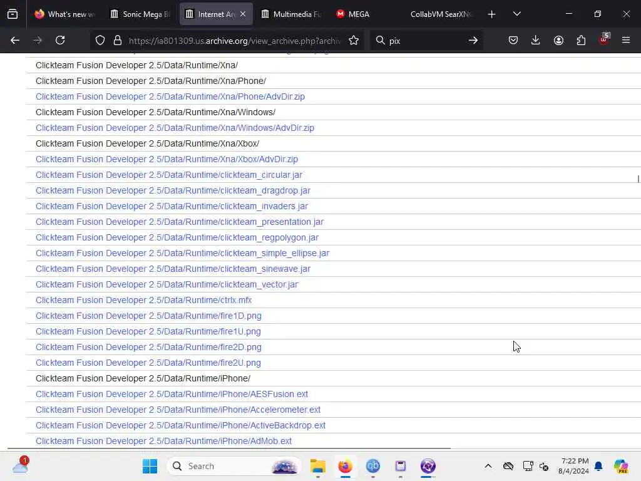
Task: Open a new tab with the plus button
Action: pos(491,14)
